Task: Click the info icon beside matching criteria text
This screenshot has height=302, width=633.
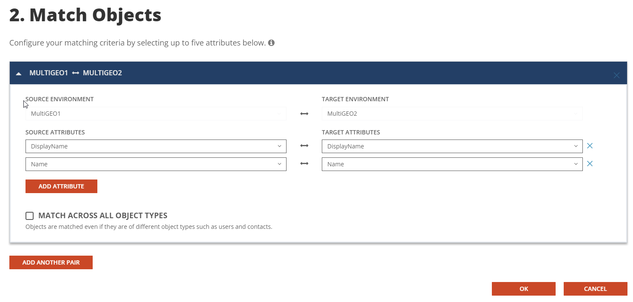Action: point(271,43)
